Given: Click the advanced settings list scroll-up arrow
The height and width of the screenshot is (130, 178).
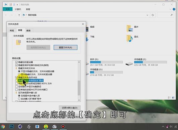Looking at the screenshot, I should (x=79, y=62).
